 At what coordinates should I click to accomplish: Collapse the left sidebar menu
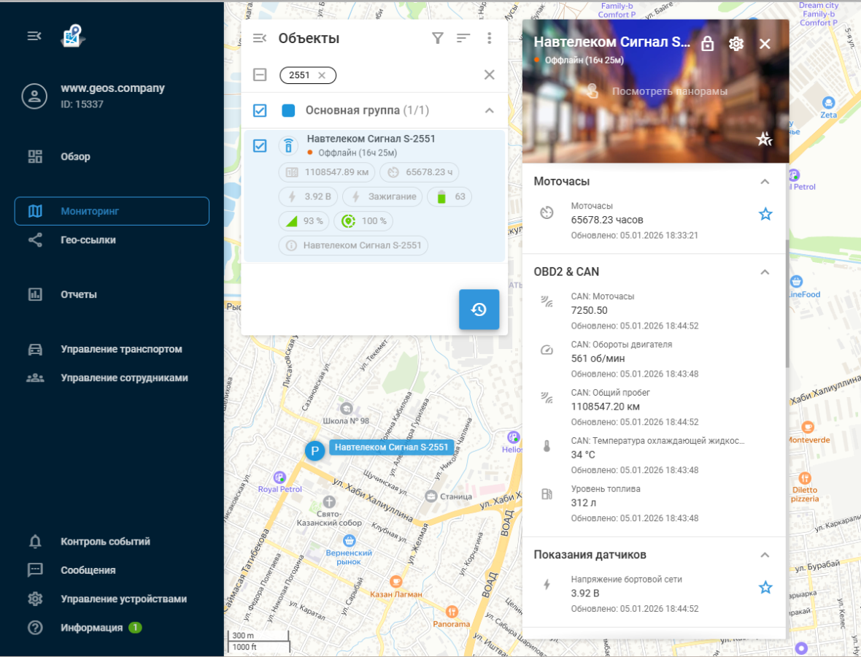coord(34,36)
